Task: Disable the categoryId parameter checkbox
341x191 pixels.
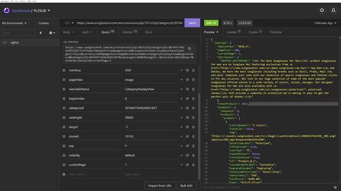Action: click(x=187, y=108)
